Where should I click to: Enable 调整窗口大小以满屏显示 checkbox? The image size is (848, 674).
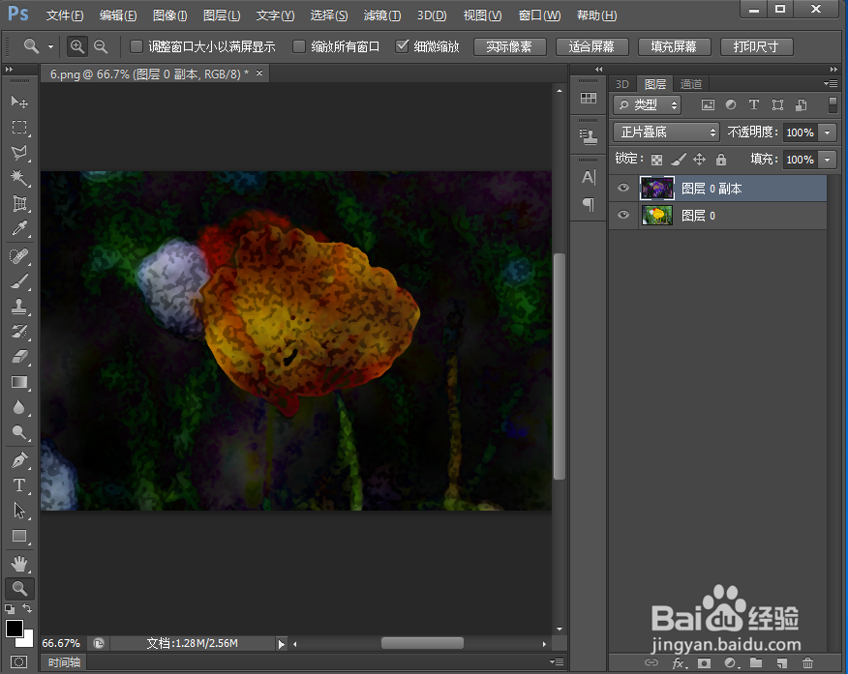(136, 47)
